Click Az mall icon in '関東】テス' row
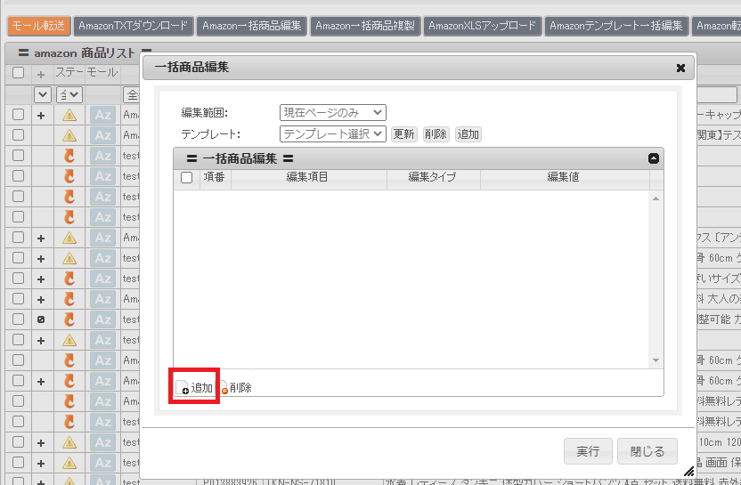Screen dimensions: 741x485 (x=102, y=135)
